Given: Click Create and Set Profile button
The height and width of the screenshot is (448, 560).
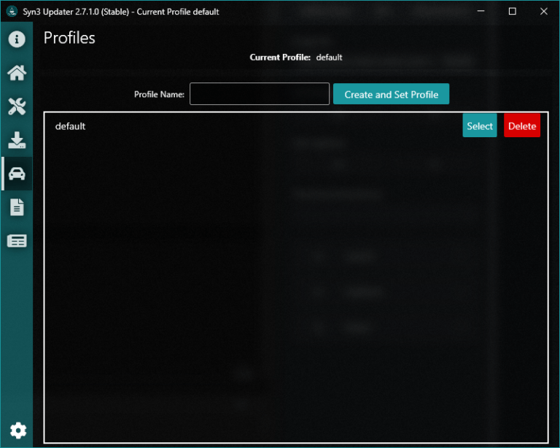Looking at the screenshot, I should [391, 94].
